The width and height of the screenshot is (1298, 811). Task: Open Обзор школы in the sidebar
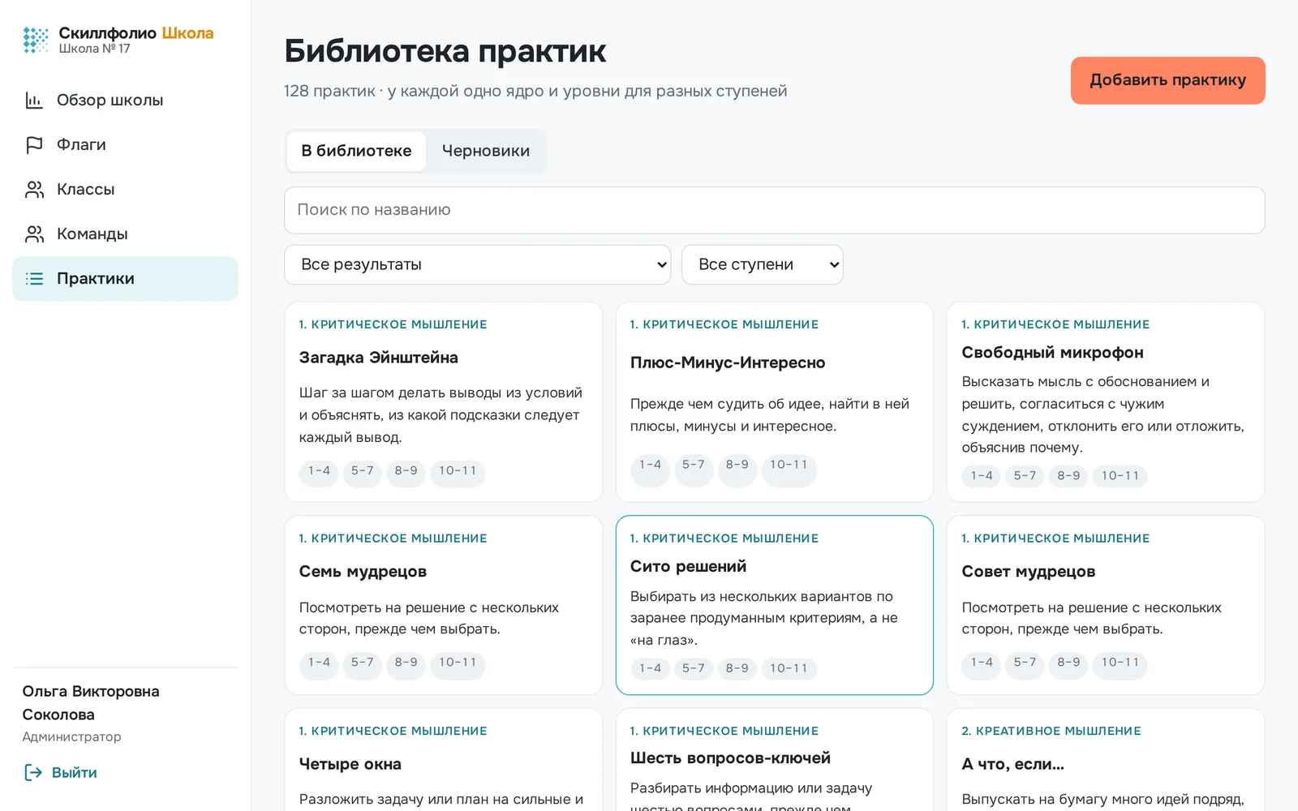tap(125, 101)
